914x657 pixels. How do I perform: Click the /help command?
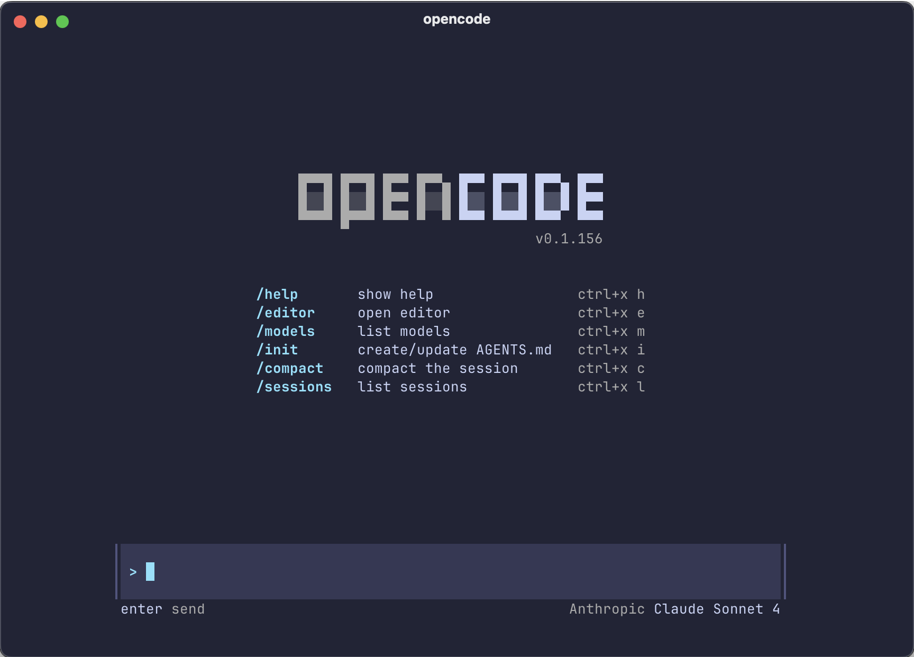pos(277,294)
